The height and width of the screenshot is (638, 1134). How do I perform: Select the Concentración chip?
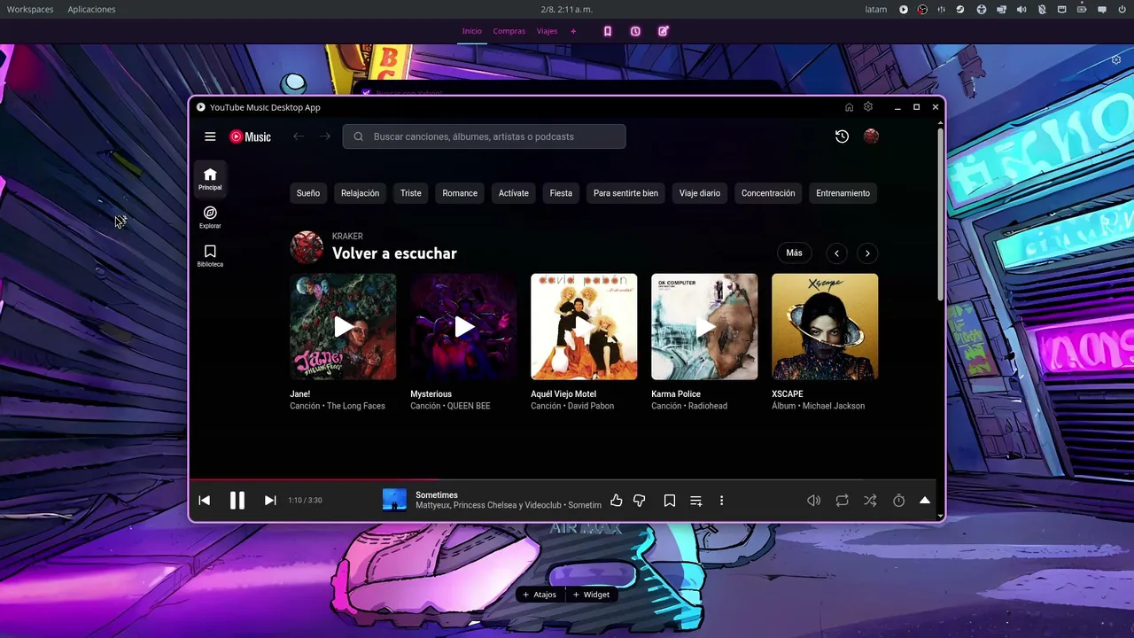click(768, 193)
